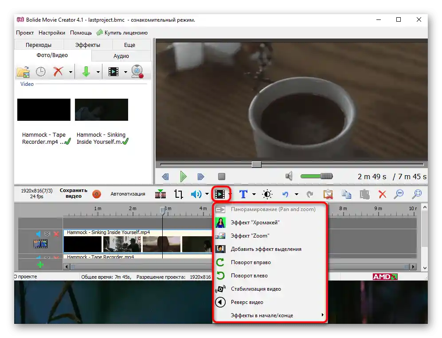This screenshot has height=338, width=442.
Task: Click red X remove media icon
Action: click(x=58, y=72)
